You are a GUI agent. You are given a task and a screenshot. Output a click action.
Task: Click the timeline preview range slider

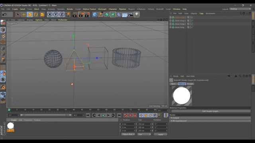[46, 115]
